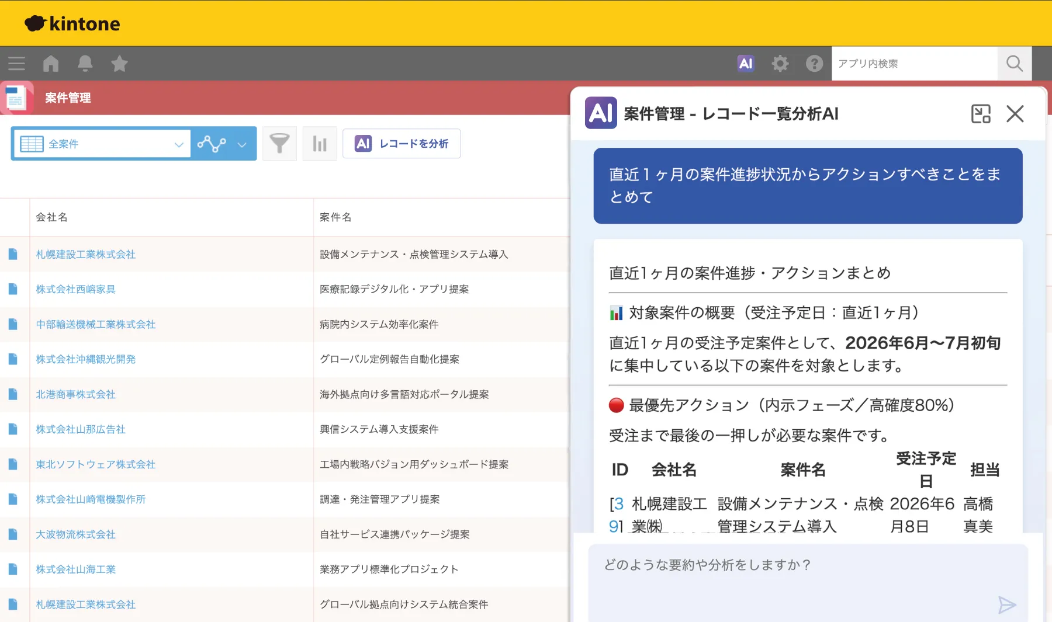Open record detail for 札幌建設工業 設備メンテナンス row
Viewport: 1052px width, 622px height.
(x=13, y=254)
